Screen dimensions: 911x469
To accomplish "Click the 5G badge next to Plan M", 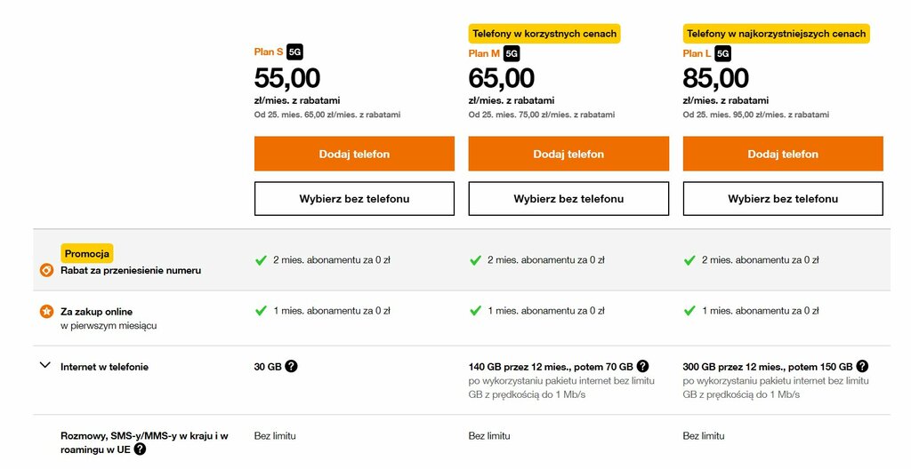I will (x=512, y=53).
